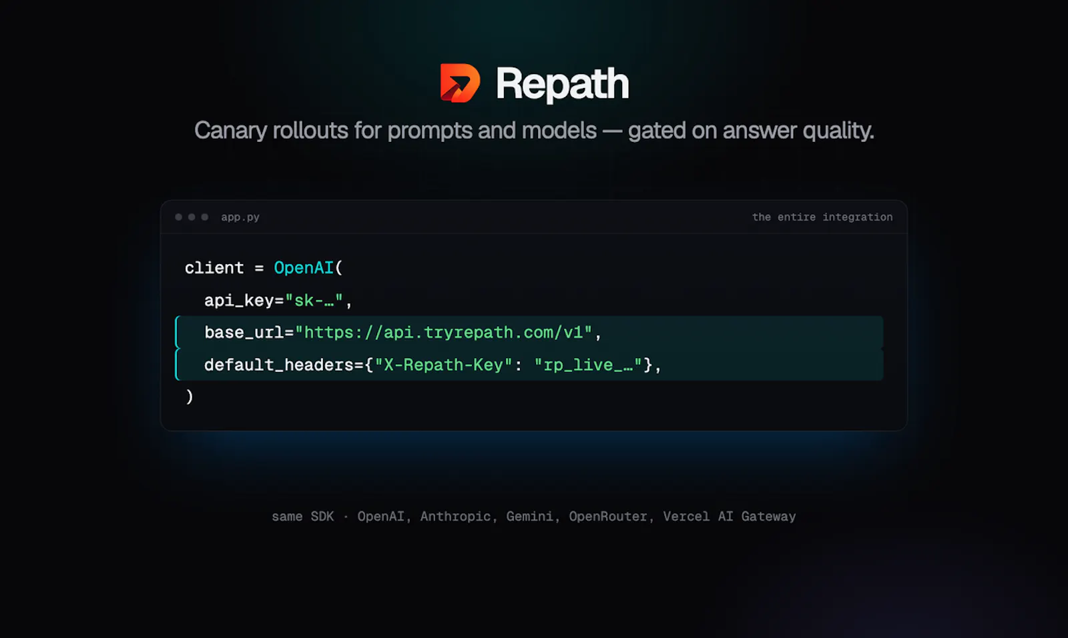1068x638 pixels.
Task: Select the 'client = OpenAI(' code line
Action: tap(264, 268)
